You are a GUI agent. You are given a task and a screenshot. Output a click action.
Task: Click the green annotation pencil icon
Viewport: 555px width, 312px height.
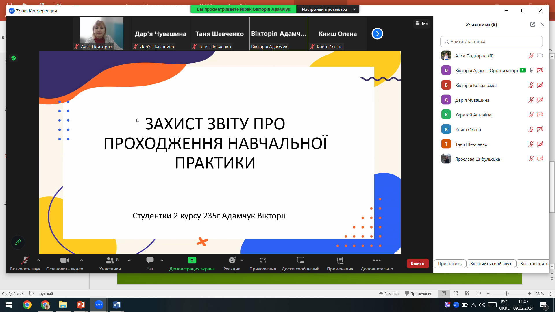click(18, 242)
